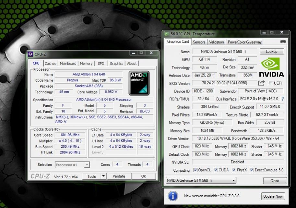Open the PowerColor Giveaway tab
Screen dimensions: 296x208
click(244, 42)
